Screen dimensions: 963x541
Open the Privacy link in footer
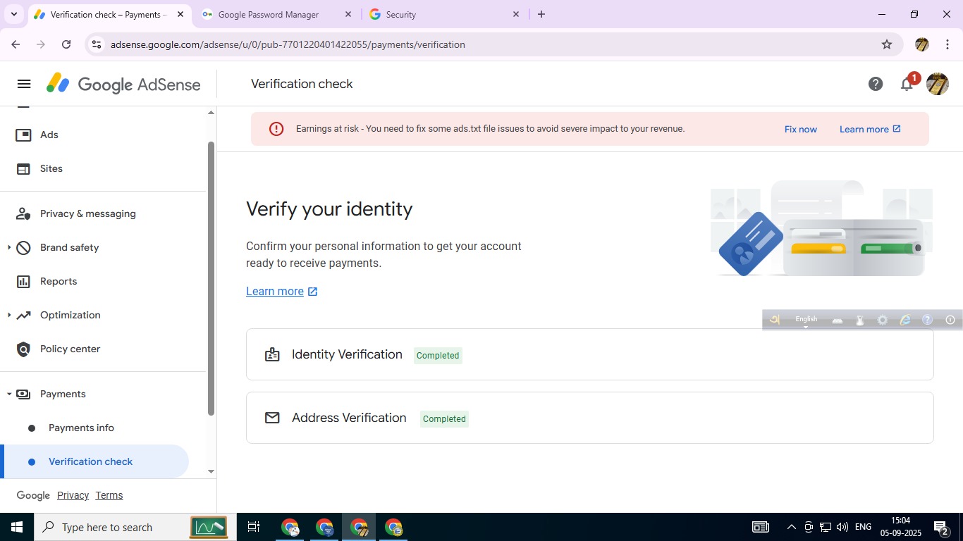[x=73, y=495]
